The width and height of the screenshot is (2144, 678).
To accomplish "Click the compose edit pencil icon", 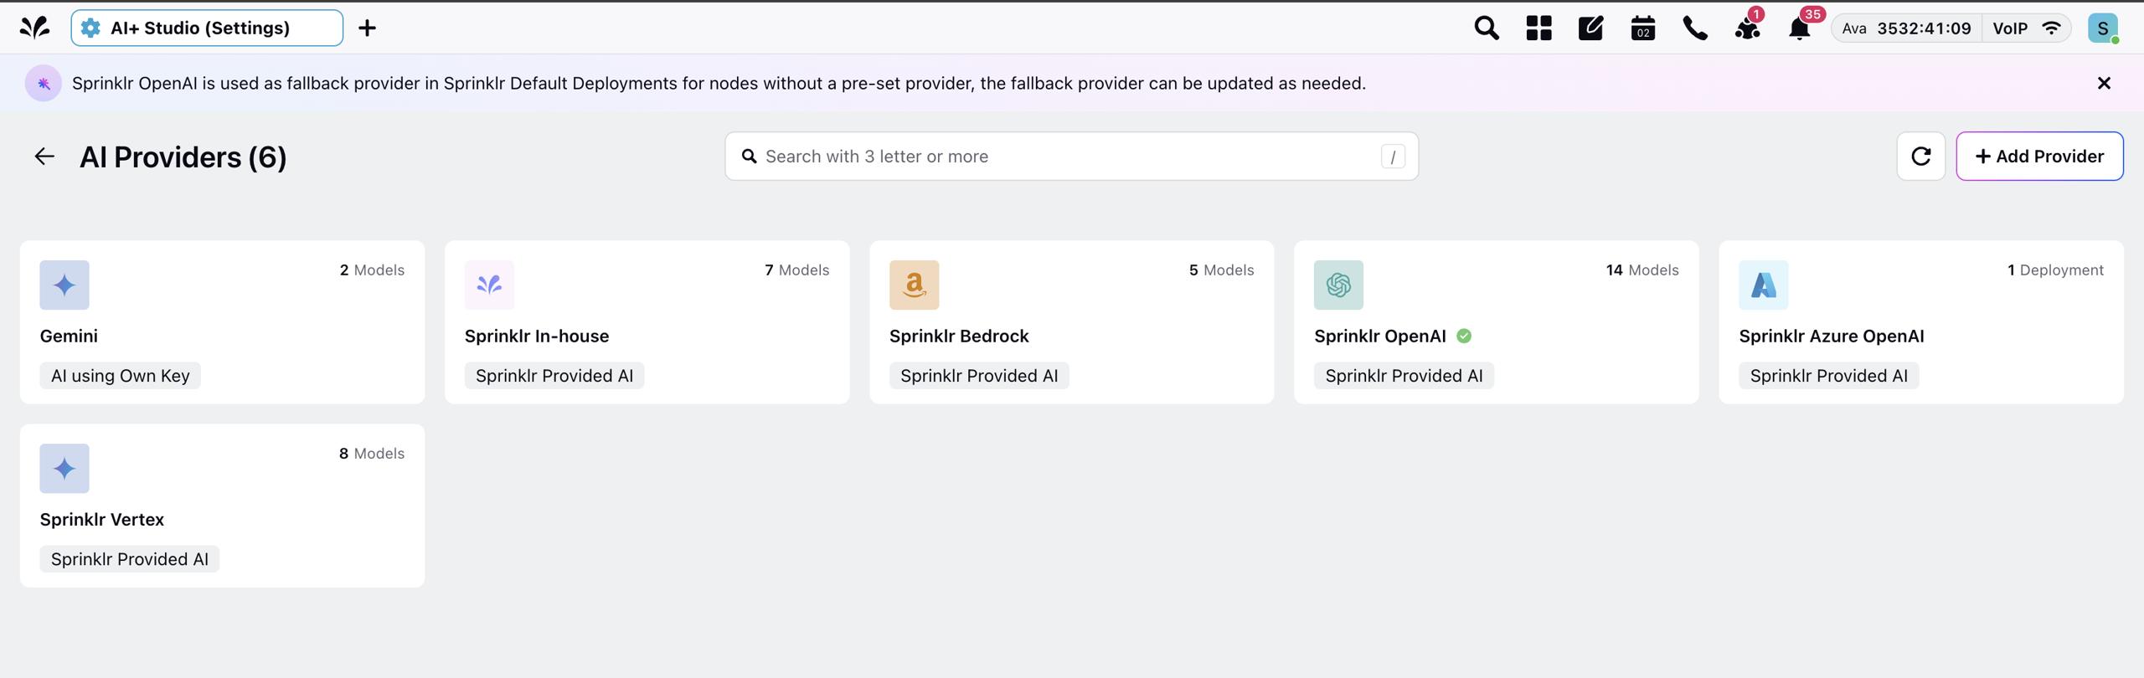I will tap(1590, 28).
